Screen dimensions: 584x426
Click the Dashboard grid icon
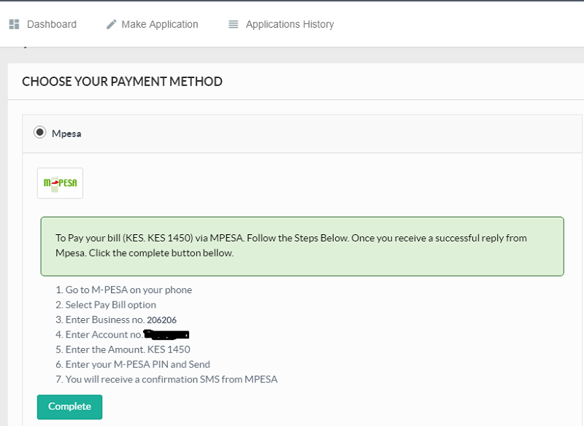[14, 24]
